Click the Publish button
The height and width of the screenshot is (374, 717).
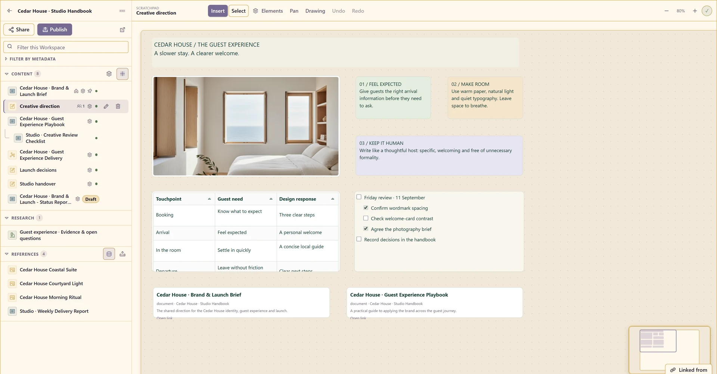55,29
